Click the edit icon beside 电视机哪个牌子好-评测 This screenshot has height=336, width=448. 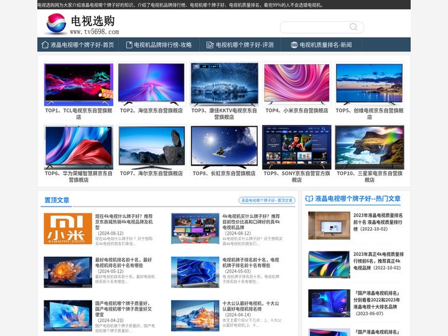210,45
